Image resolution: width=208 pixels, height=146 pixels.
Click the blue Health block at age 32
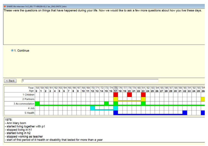185,113
